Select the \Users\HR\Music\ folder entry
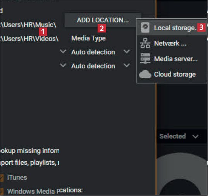 click(28, 25)
